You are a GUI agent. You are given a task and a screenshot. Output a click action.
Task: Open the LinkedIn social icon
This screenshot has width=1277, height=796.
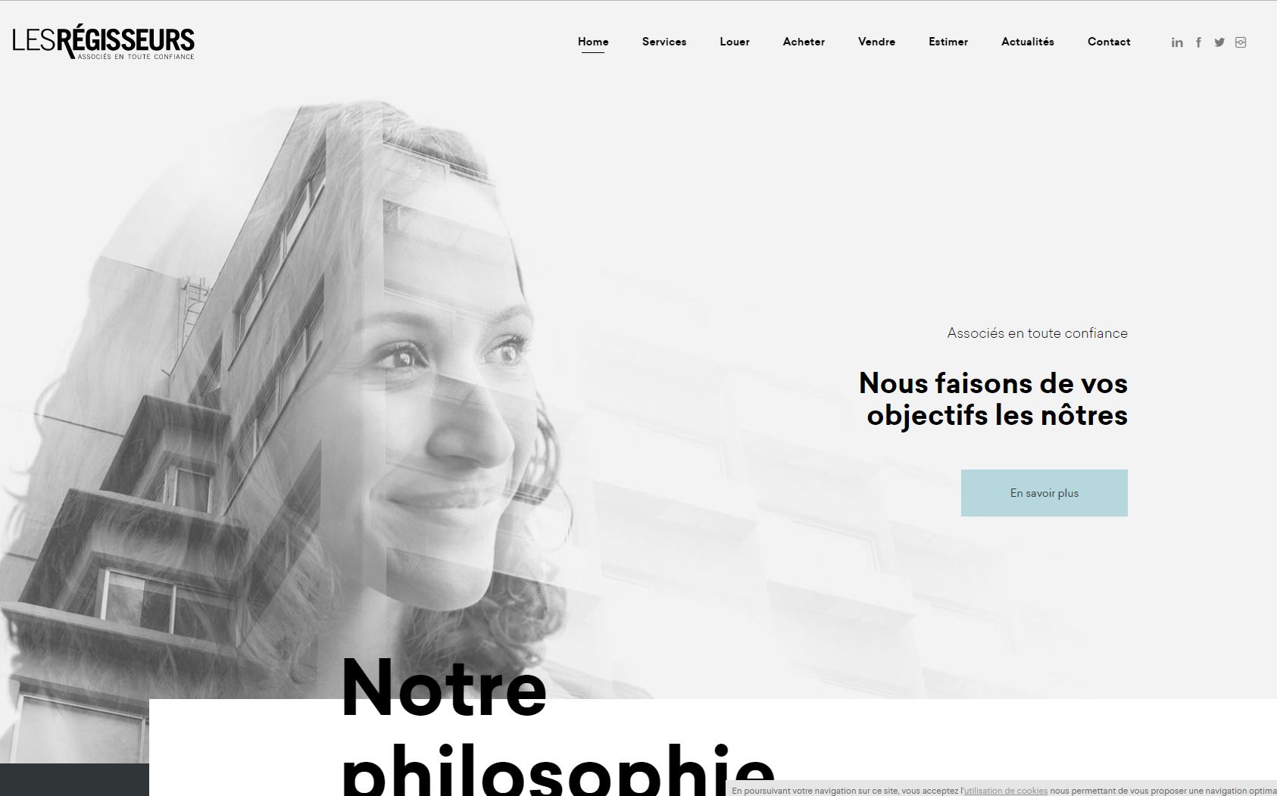pyautogui.click(x=1177, y=42)
